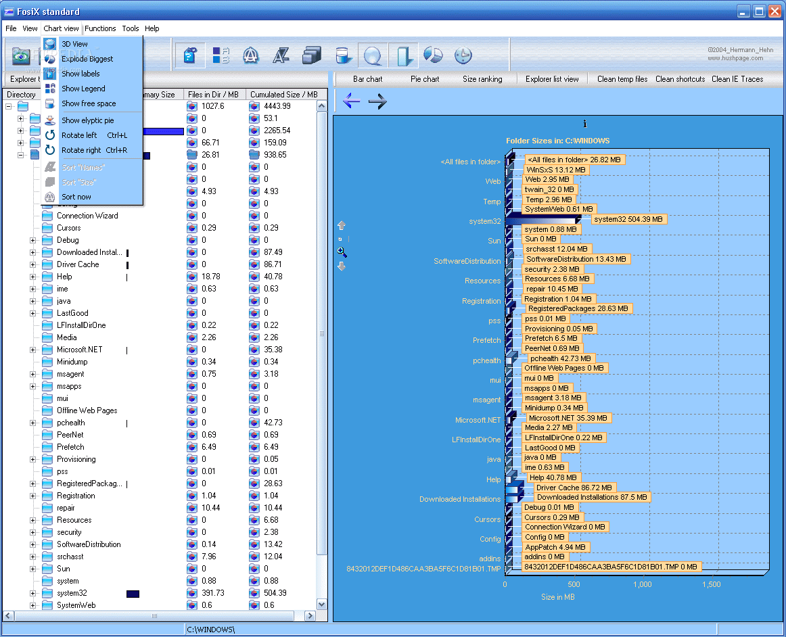Viewport: 786px width, 637px height.
Task: Click the Clean shortcuts button
Action: pos(680,79)
